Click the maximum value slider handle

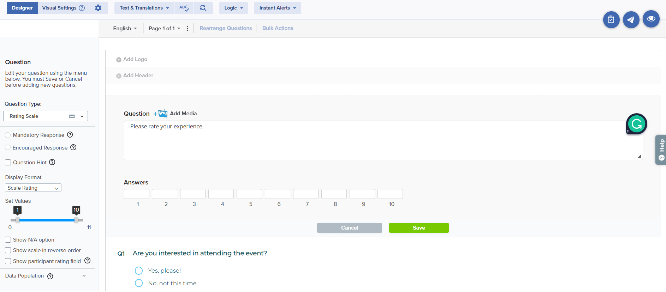[76, 220]
